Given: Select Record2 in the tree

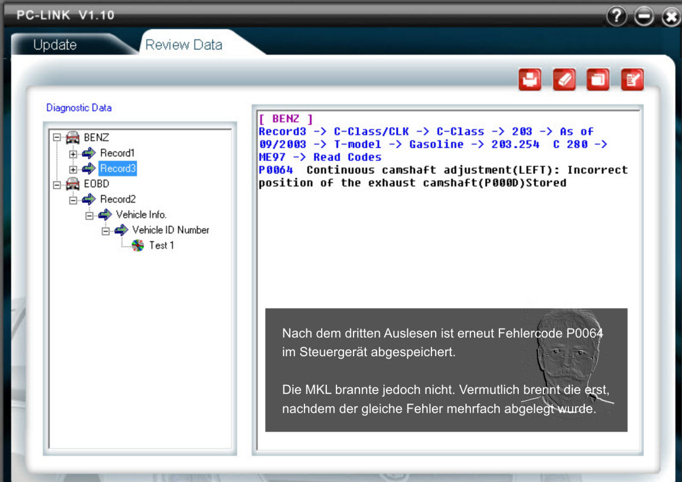Looking at the screenshot, I should click(118, 199).
